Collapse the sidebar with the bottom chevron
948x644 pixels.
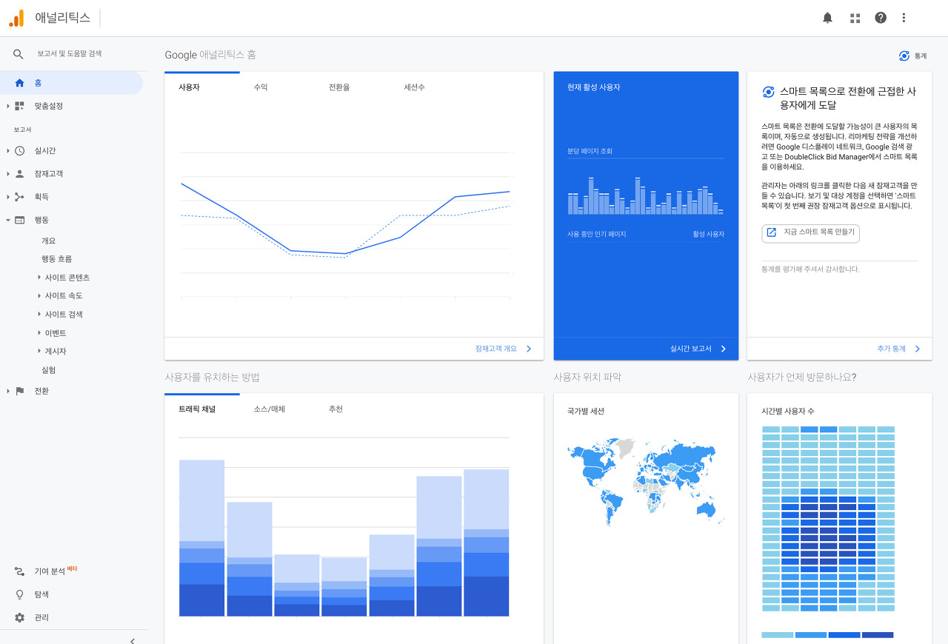[133, 640]
